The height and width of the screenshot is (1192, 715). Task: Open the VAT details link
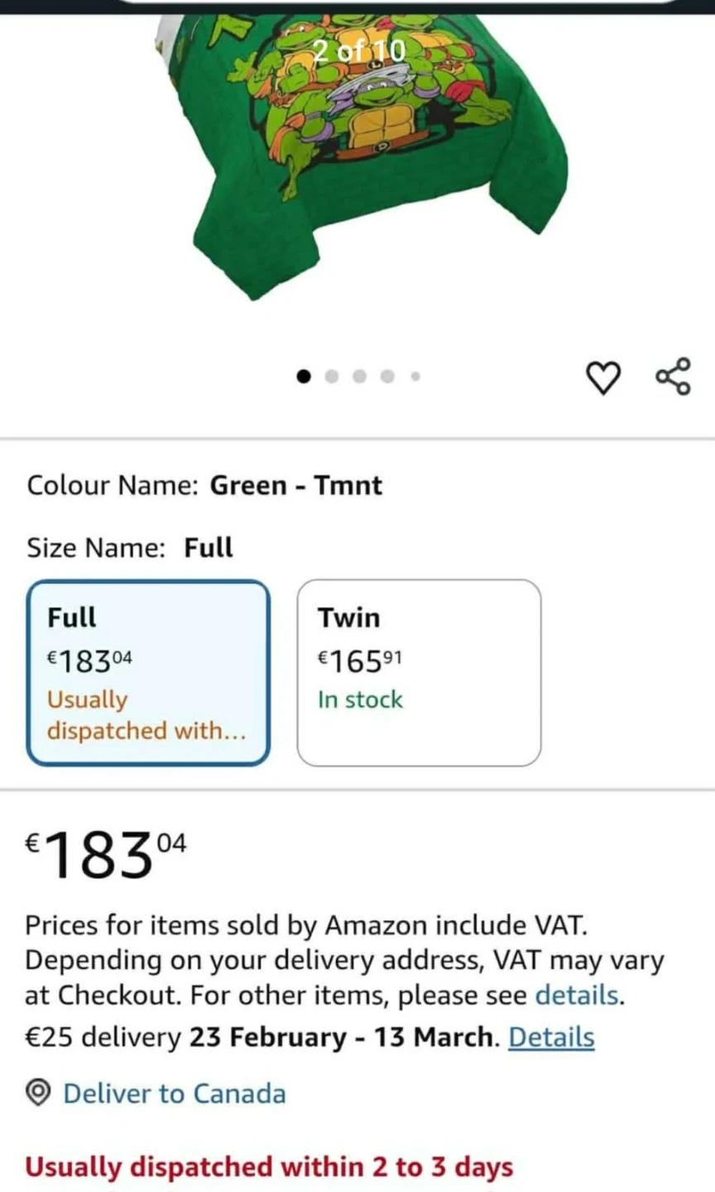(x=578, y=994)
